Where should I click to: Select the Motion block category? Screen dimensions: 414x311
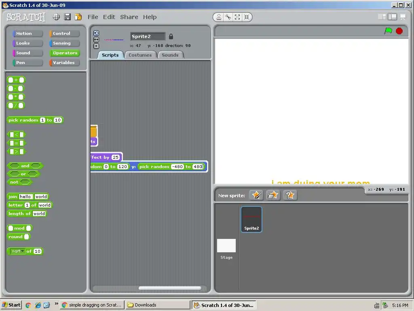[x=27, y=33]
